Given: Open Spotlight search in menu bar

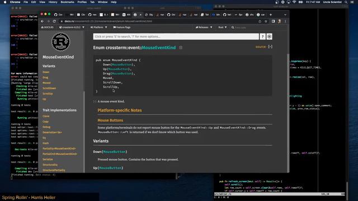Looking at the screenshot, I should [346, 2].
